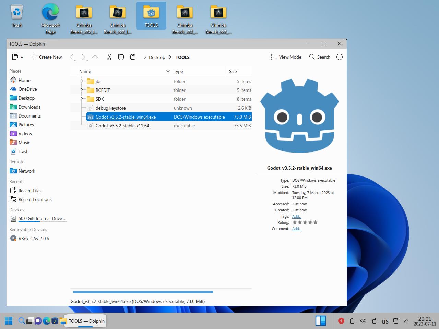Click the Paste clipboard icon in toolbar

(133, 57)
